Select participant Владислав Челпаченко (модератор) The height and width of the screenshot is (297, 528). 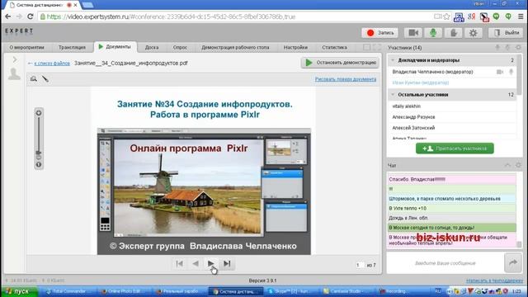pos(432,72)
